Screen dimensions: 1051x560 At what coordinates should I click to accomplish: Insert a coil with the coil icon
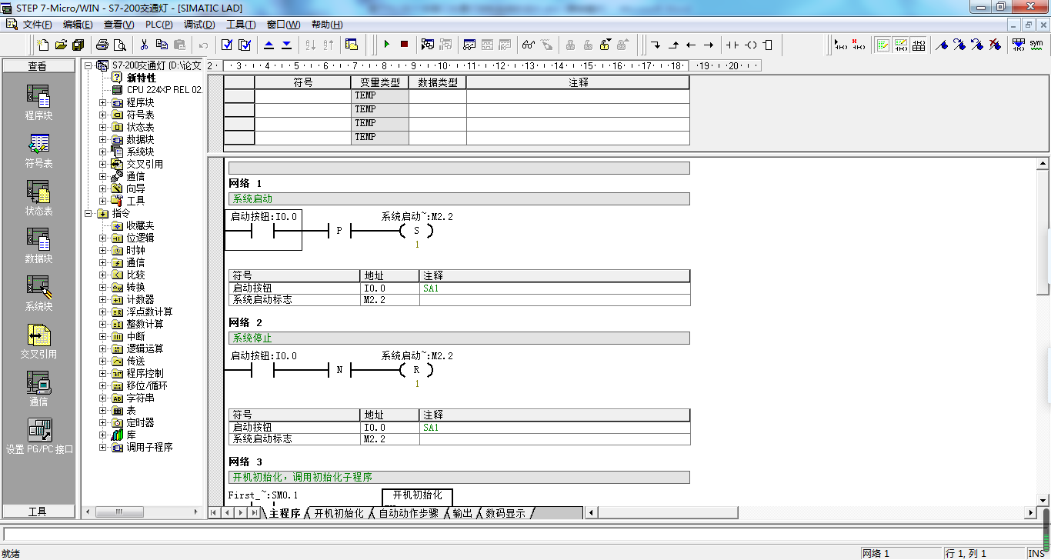[750, 45]
